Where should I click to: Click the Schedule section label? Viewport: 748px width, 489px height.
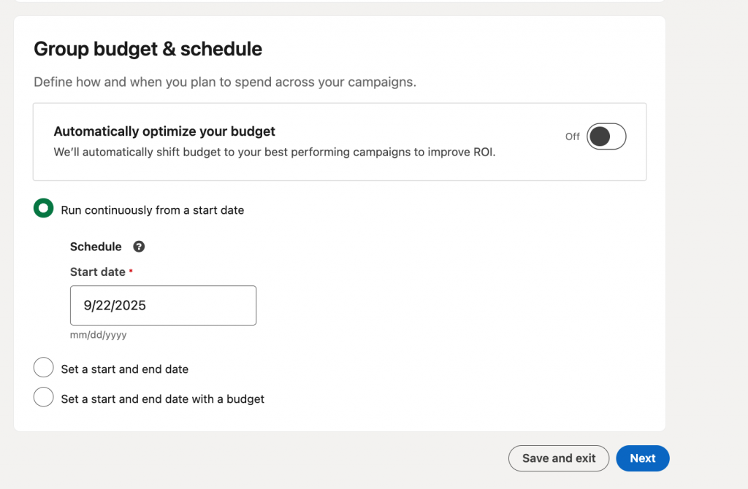(96, 247)
